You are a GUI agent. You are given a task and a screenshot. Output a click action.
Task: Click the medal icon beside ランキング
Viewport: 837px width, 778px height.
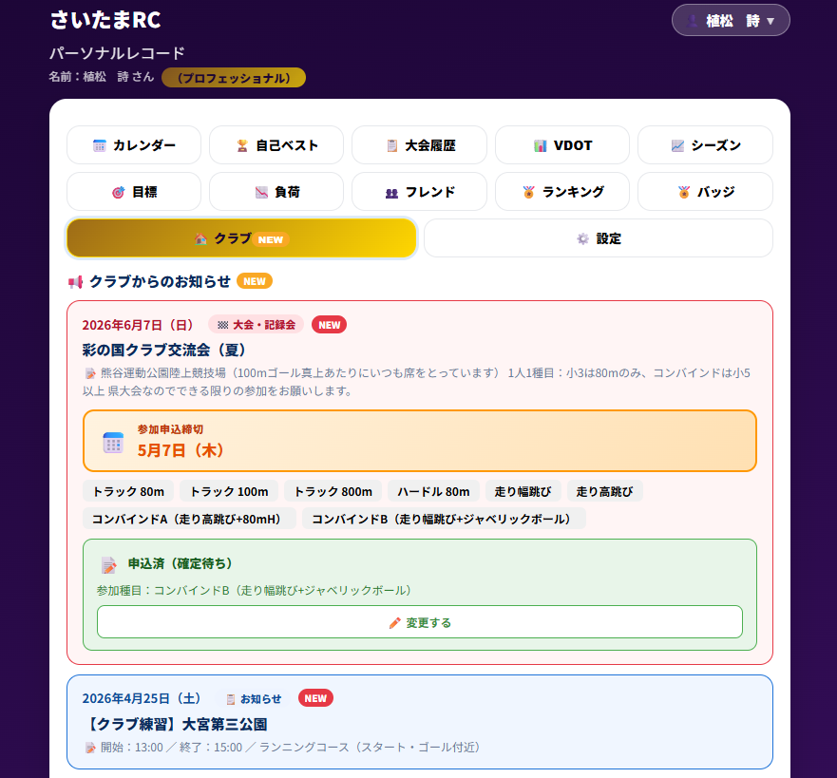(x=529, y=192)
